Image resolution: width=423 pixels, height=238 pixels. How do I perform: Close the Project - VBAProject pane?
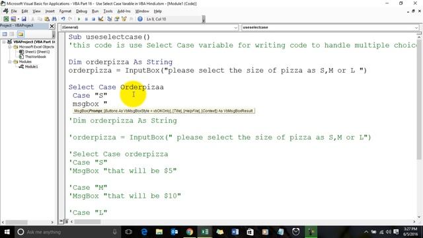click(x=52, y=26)
